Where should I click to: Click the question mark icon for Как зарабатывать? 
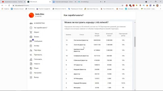click(31, 28)
